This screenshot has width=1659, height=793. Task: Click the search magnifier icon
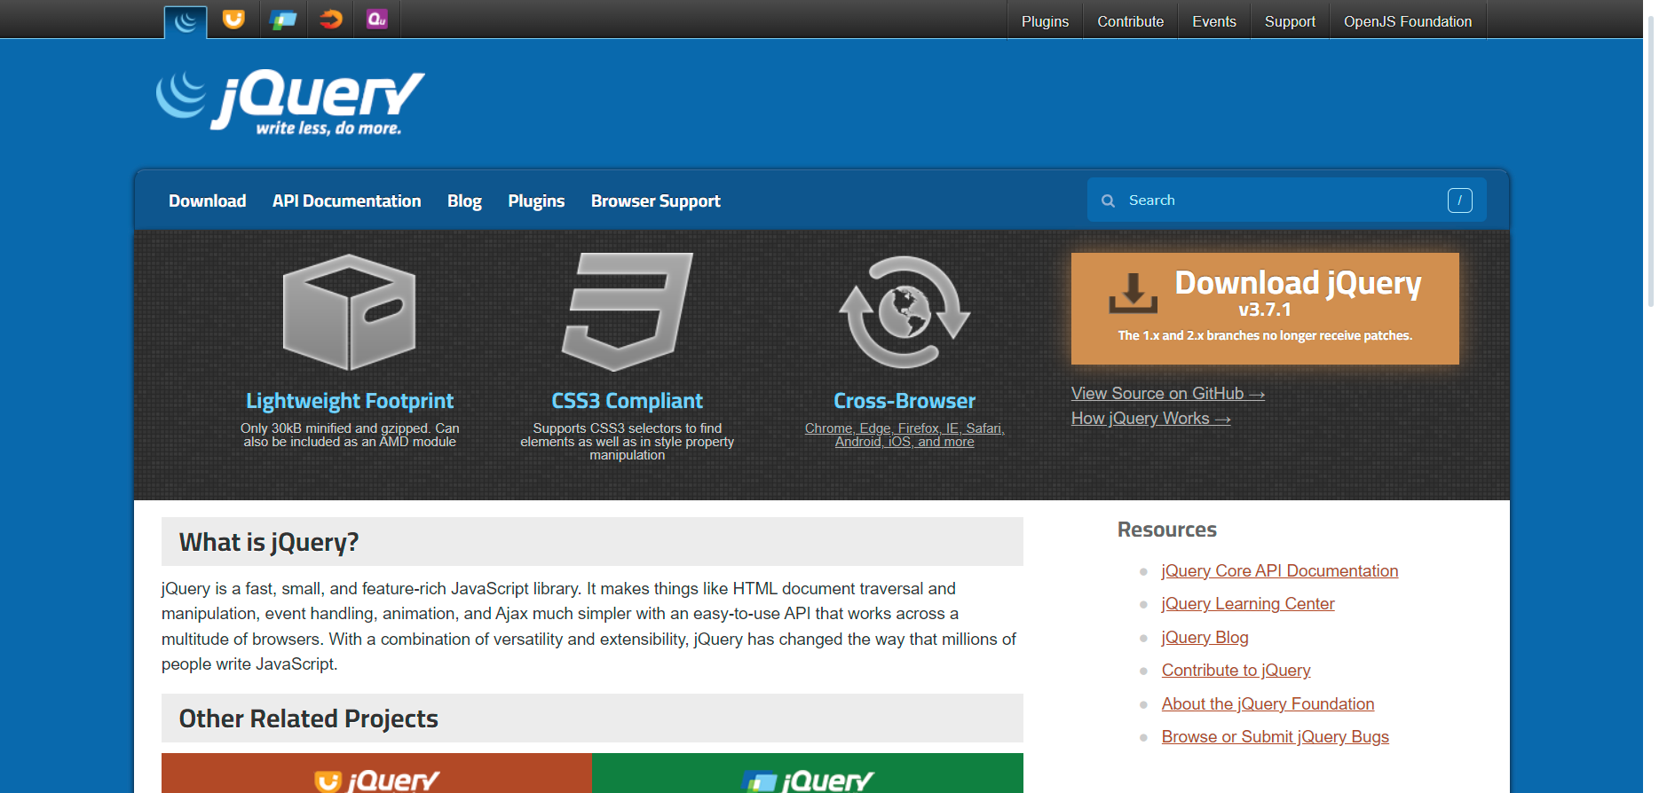[1108, 201]
